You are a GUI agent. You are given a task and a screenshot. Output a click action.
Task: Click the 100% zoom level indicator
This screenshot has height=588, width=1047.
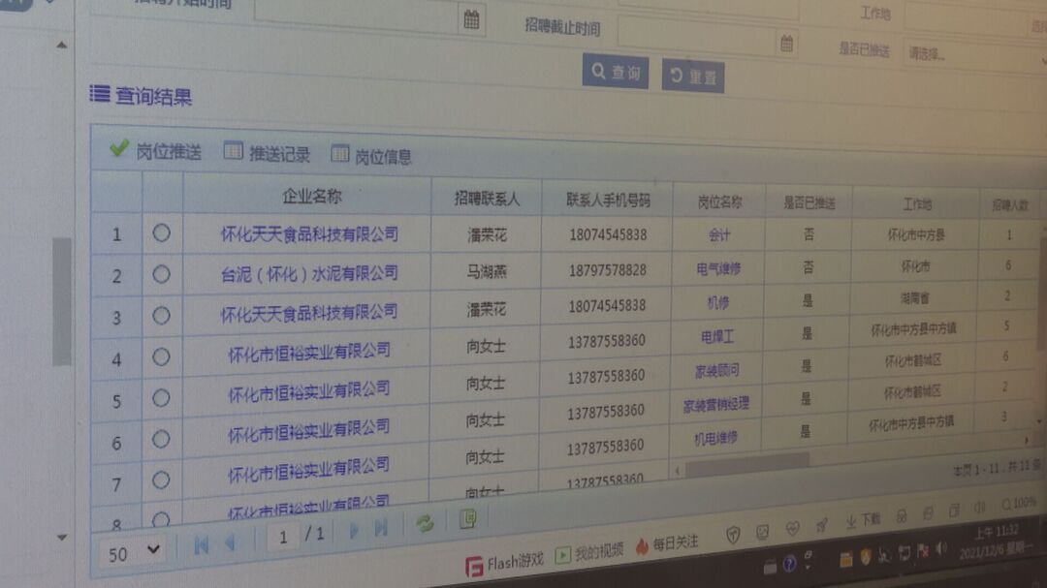[1019, 504]
